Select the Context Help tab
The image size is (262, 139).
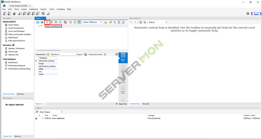(x=135, y=104)
